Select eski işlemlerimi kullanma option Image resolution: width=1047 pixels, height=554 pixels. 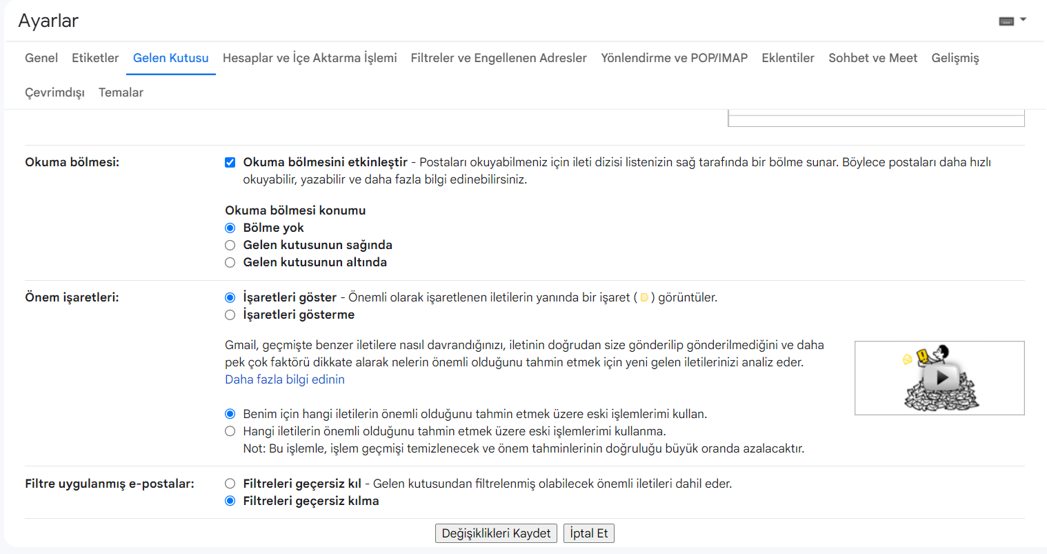pyautogui.click(x=230, y=432)
